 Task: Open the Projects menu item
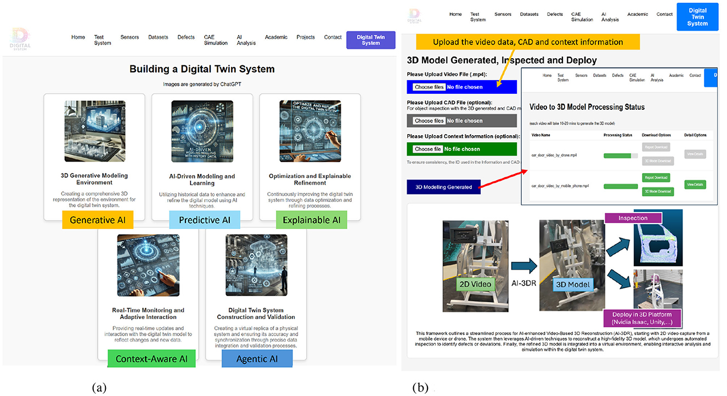(x=306, y=37)
